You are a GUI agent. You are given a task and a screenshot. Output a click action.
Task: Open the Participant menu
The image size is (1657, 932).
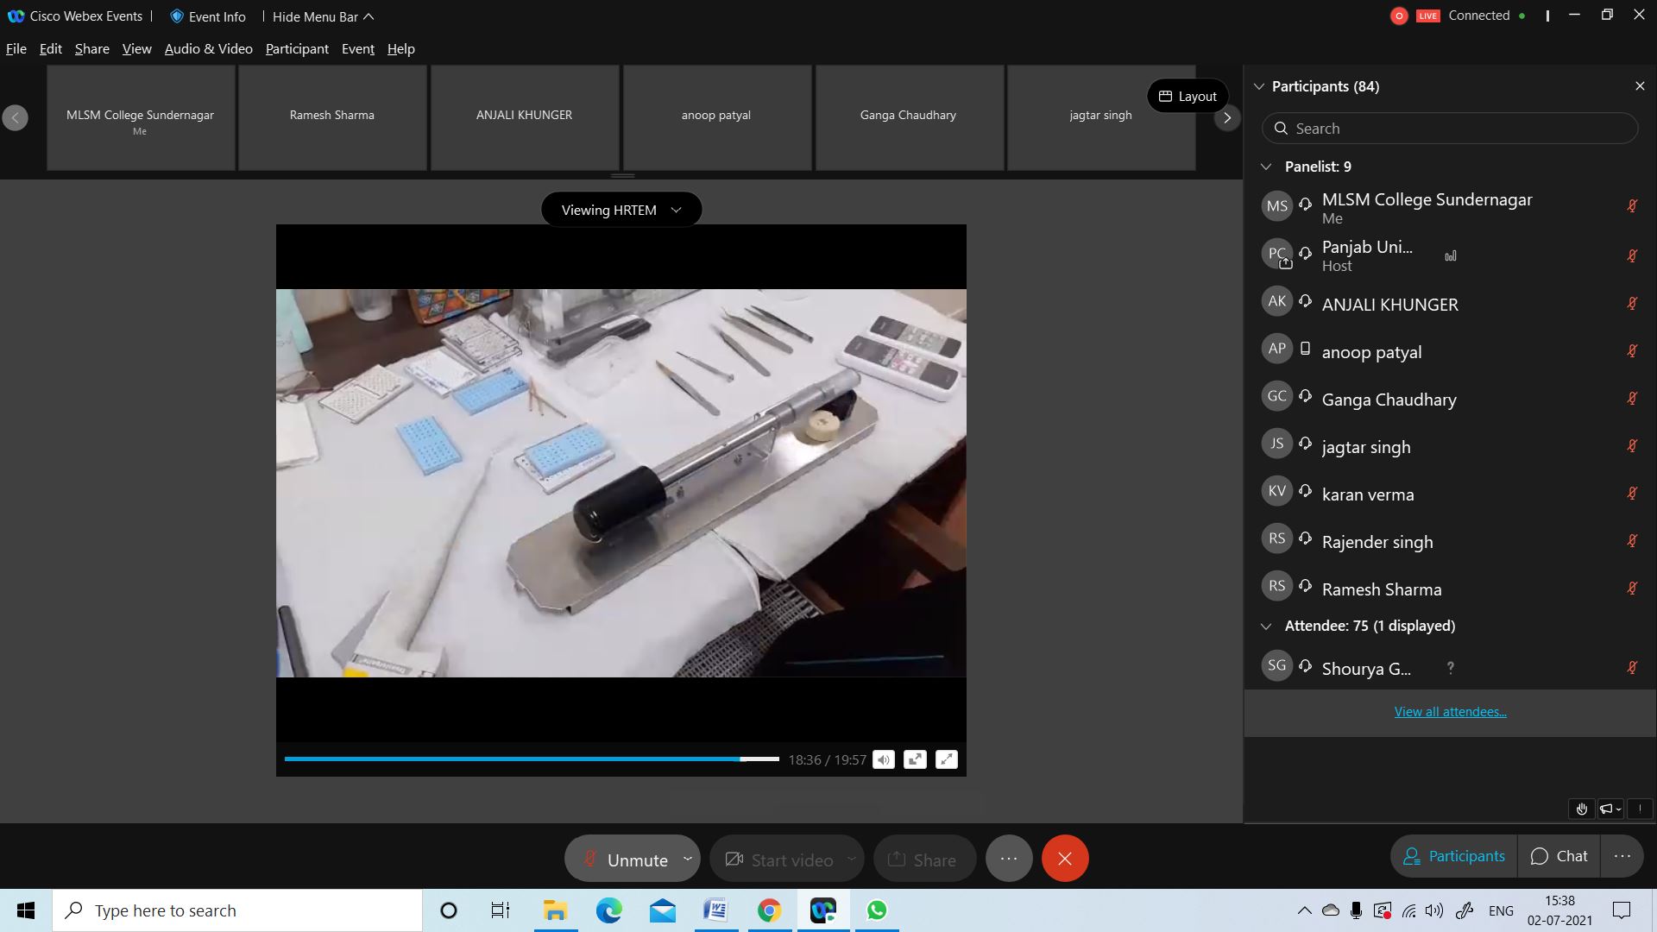(297, 49)
